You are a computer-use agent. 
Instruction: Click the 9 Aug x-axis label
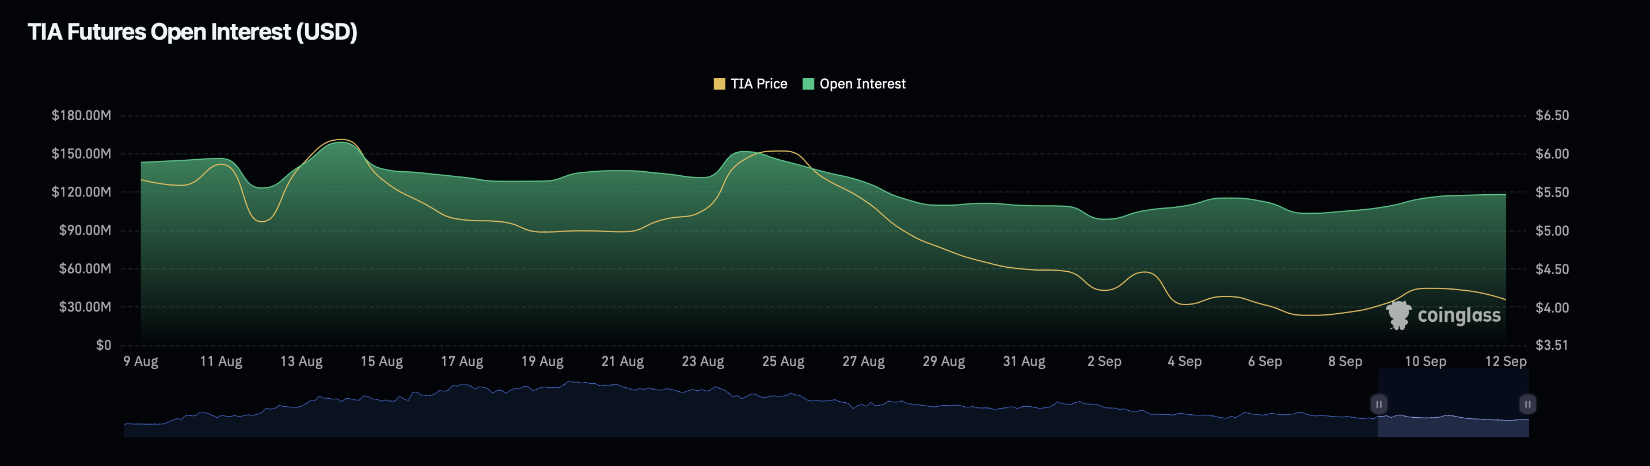click(141, 361)
